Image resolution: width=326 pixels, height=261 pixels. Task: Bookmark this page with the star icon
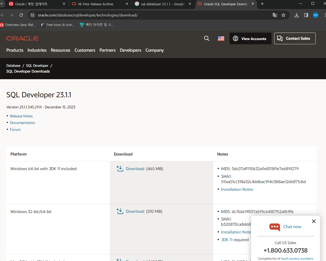(x=283, y=15)
